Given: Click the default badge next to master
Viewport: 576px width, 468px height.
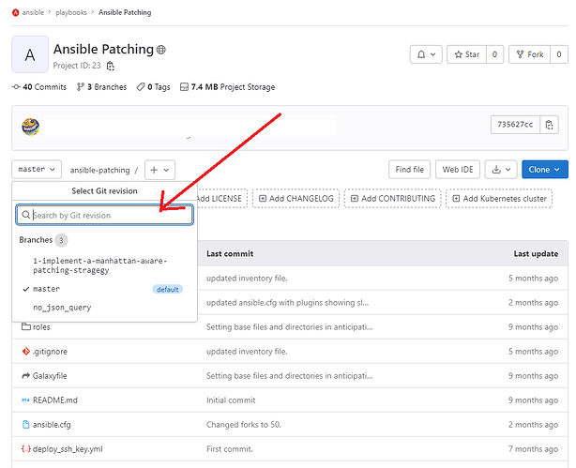Looking at the screenshot, I should pyautogui.click(x=168, y=290).
